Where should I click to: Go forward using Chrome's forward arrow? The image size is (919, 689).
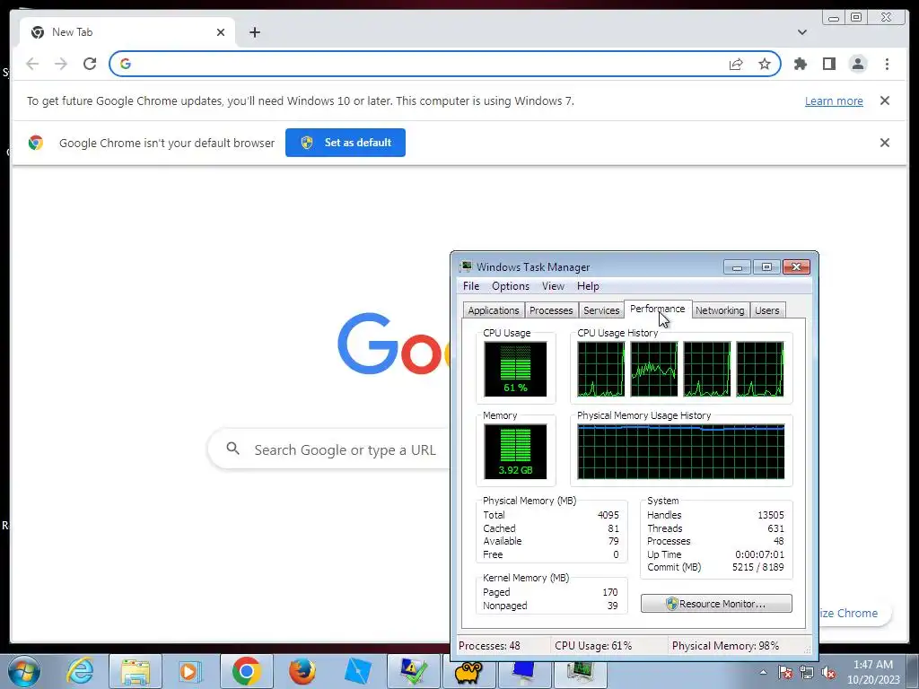[61, 64]
